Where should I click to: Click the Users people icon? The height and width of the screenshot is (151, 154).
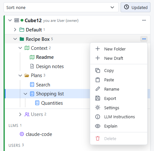point(27,114)
